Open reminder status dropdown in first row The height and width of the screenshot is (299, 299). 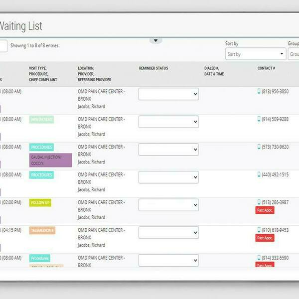click(168, 94)
